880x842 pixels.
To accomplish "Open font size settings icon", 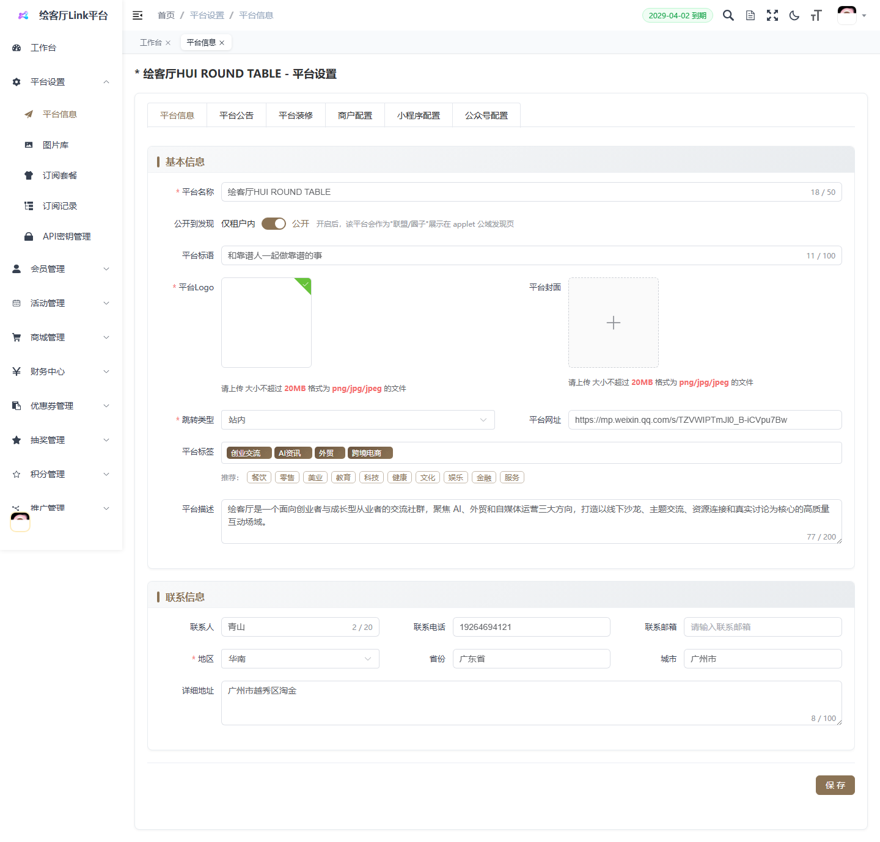I will pos(816,15).
